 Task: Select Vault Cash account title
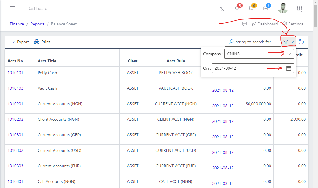(47, 88)
